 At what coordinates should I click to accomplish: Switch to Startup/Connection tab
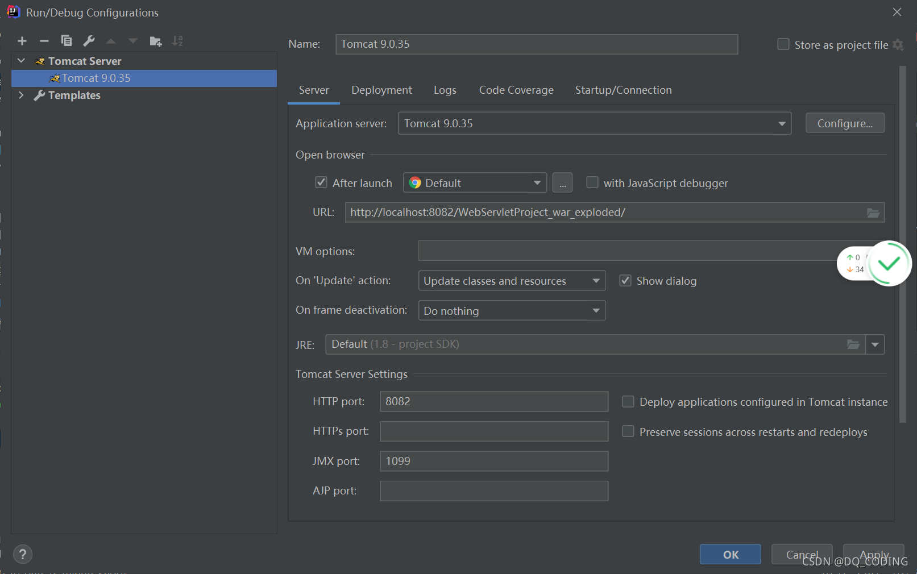click(x=623, y=90)
